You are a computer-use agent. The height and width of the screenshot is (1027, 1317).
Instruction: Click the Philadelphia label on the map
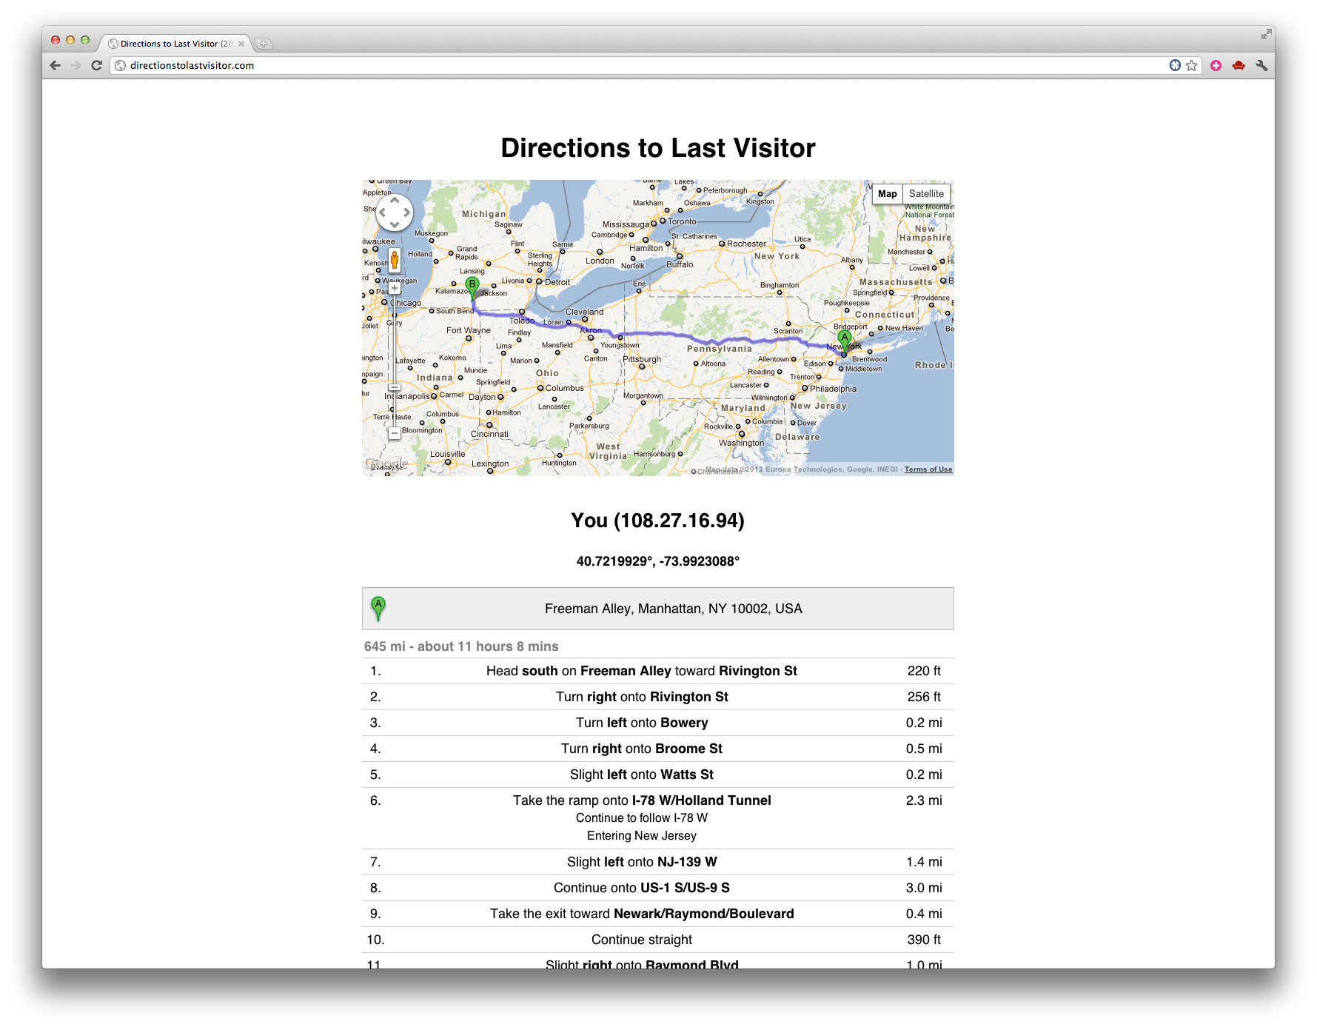(833, 389)
